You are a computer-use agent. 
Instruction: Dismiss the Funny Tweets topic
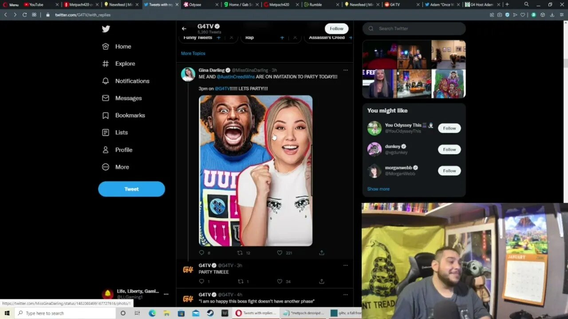click(x=231, y=38)
